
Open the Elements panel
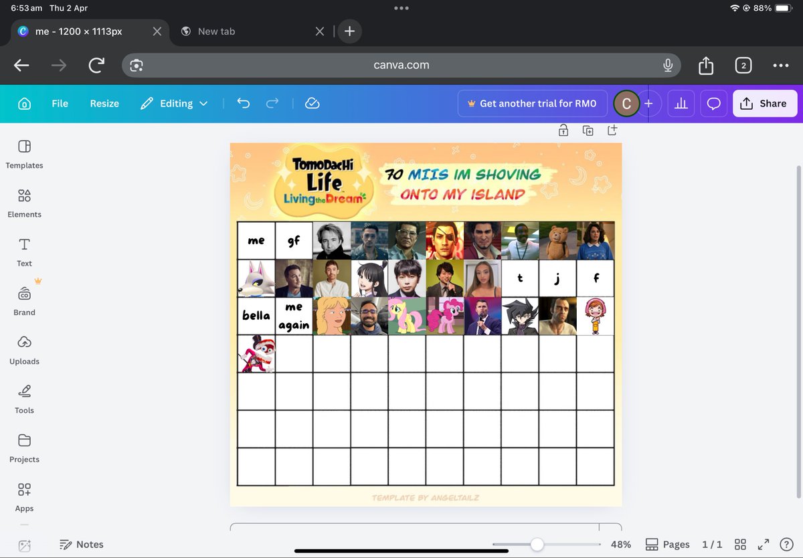(24, 203)
